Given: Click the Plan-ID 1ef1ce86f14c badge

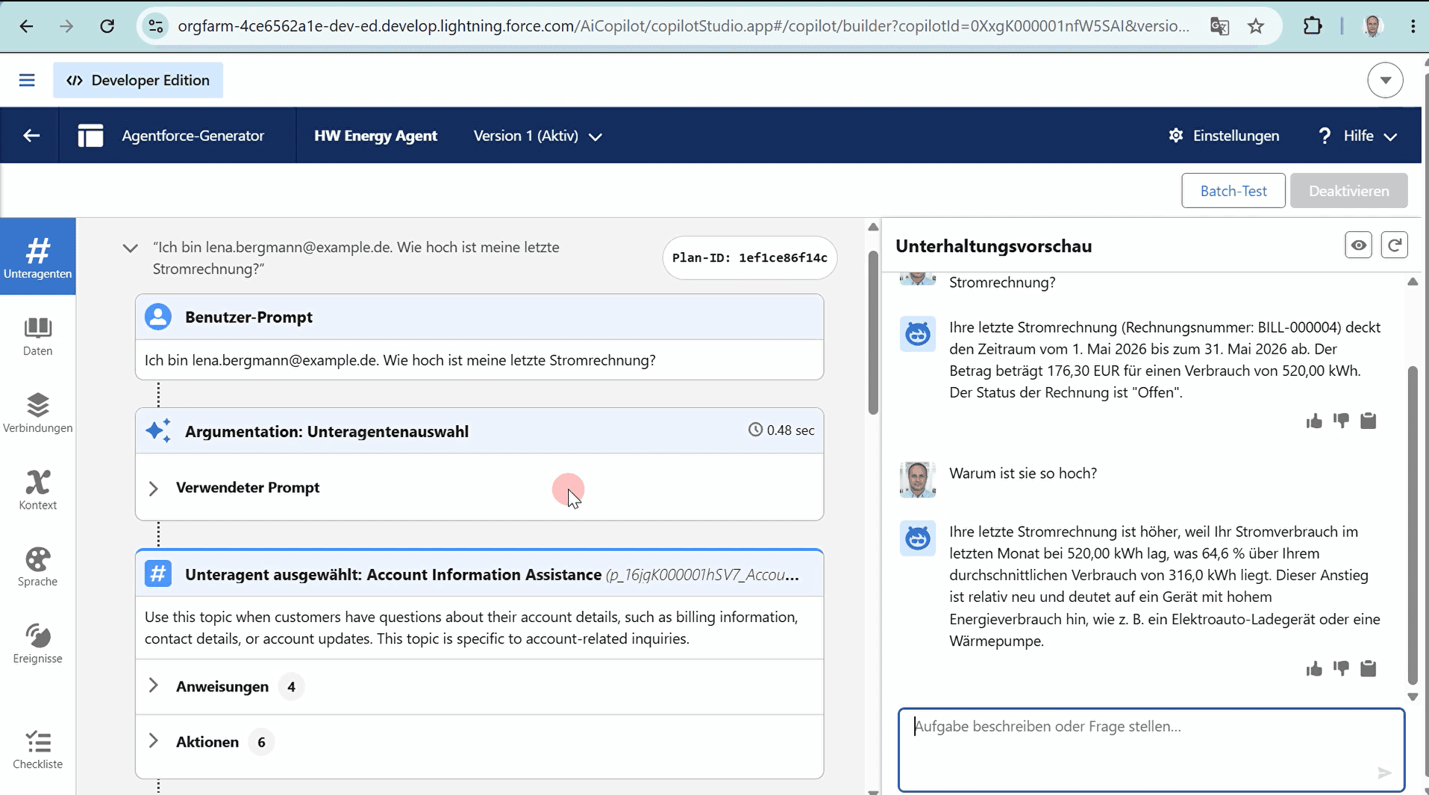Looking at the screenshot, I should pos(750,258).
